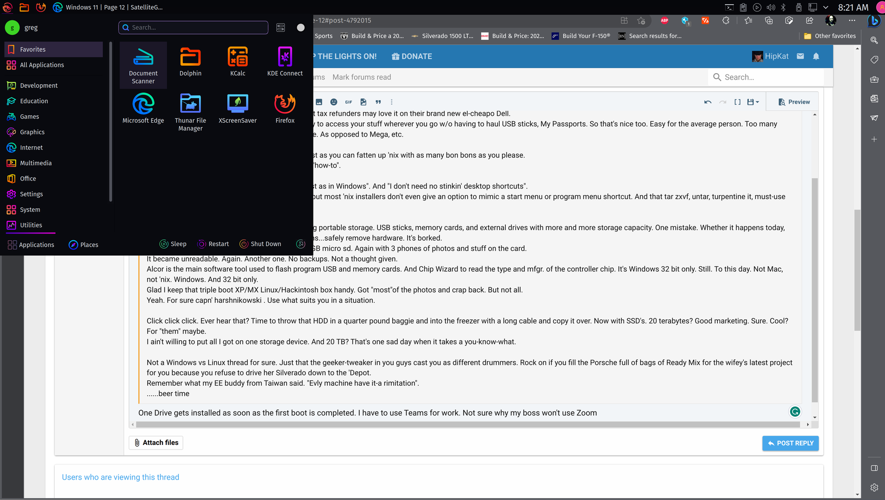Click Grammarly icon in editor
Viewport: 885px width, 500px height.
point(795,412)
